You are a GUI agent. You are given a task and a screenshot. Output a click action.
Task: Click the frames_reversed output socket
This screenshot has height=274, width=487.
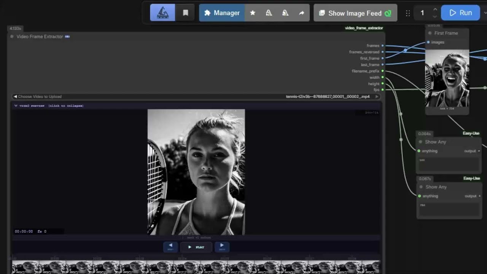point(382,52)
